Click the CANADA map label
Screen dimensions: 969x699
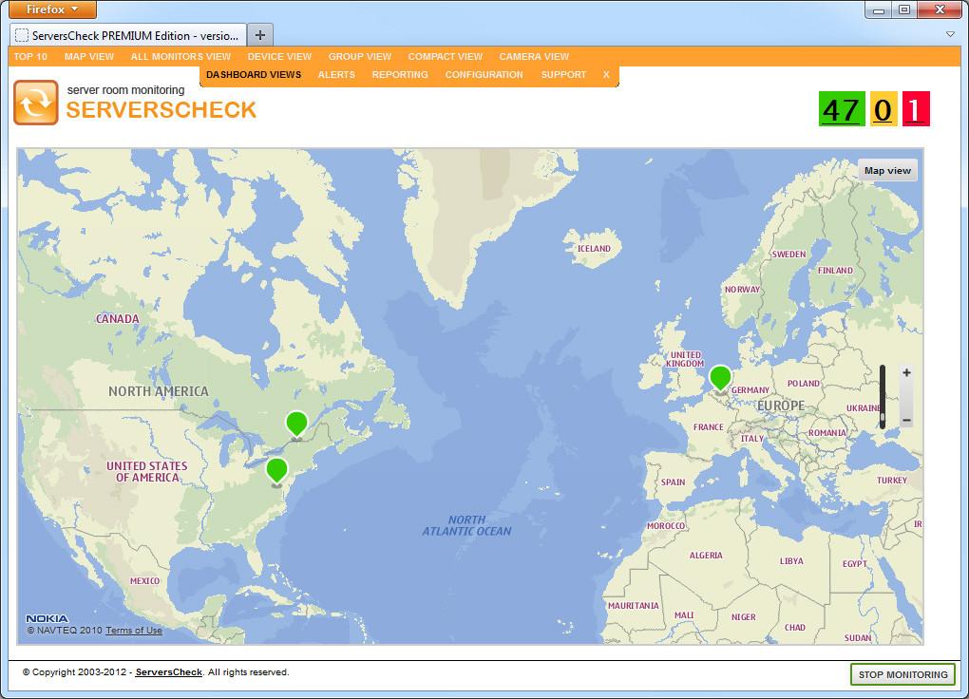[118, 319]
